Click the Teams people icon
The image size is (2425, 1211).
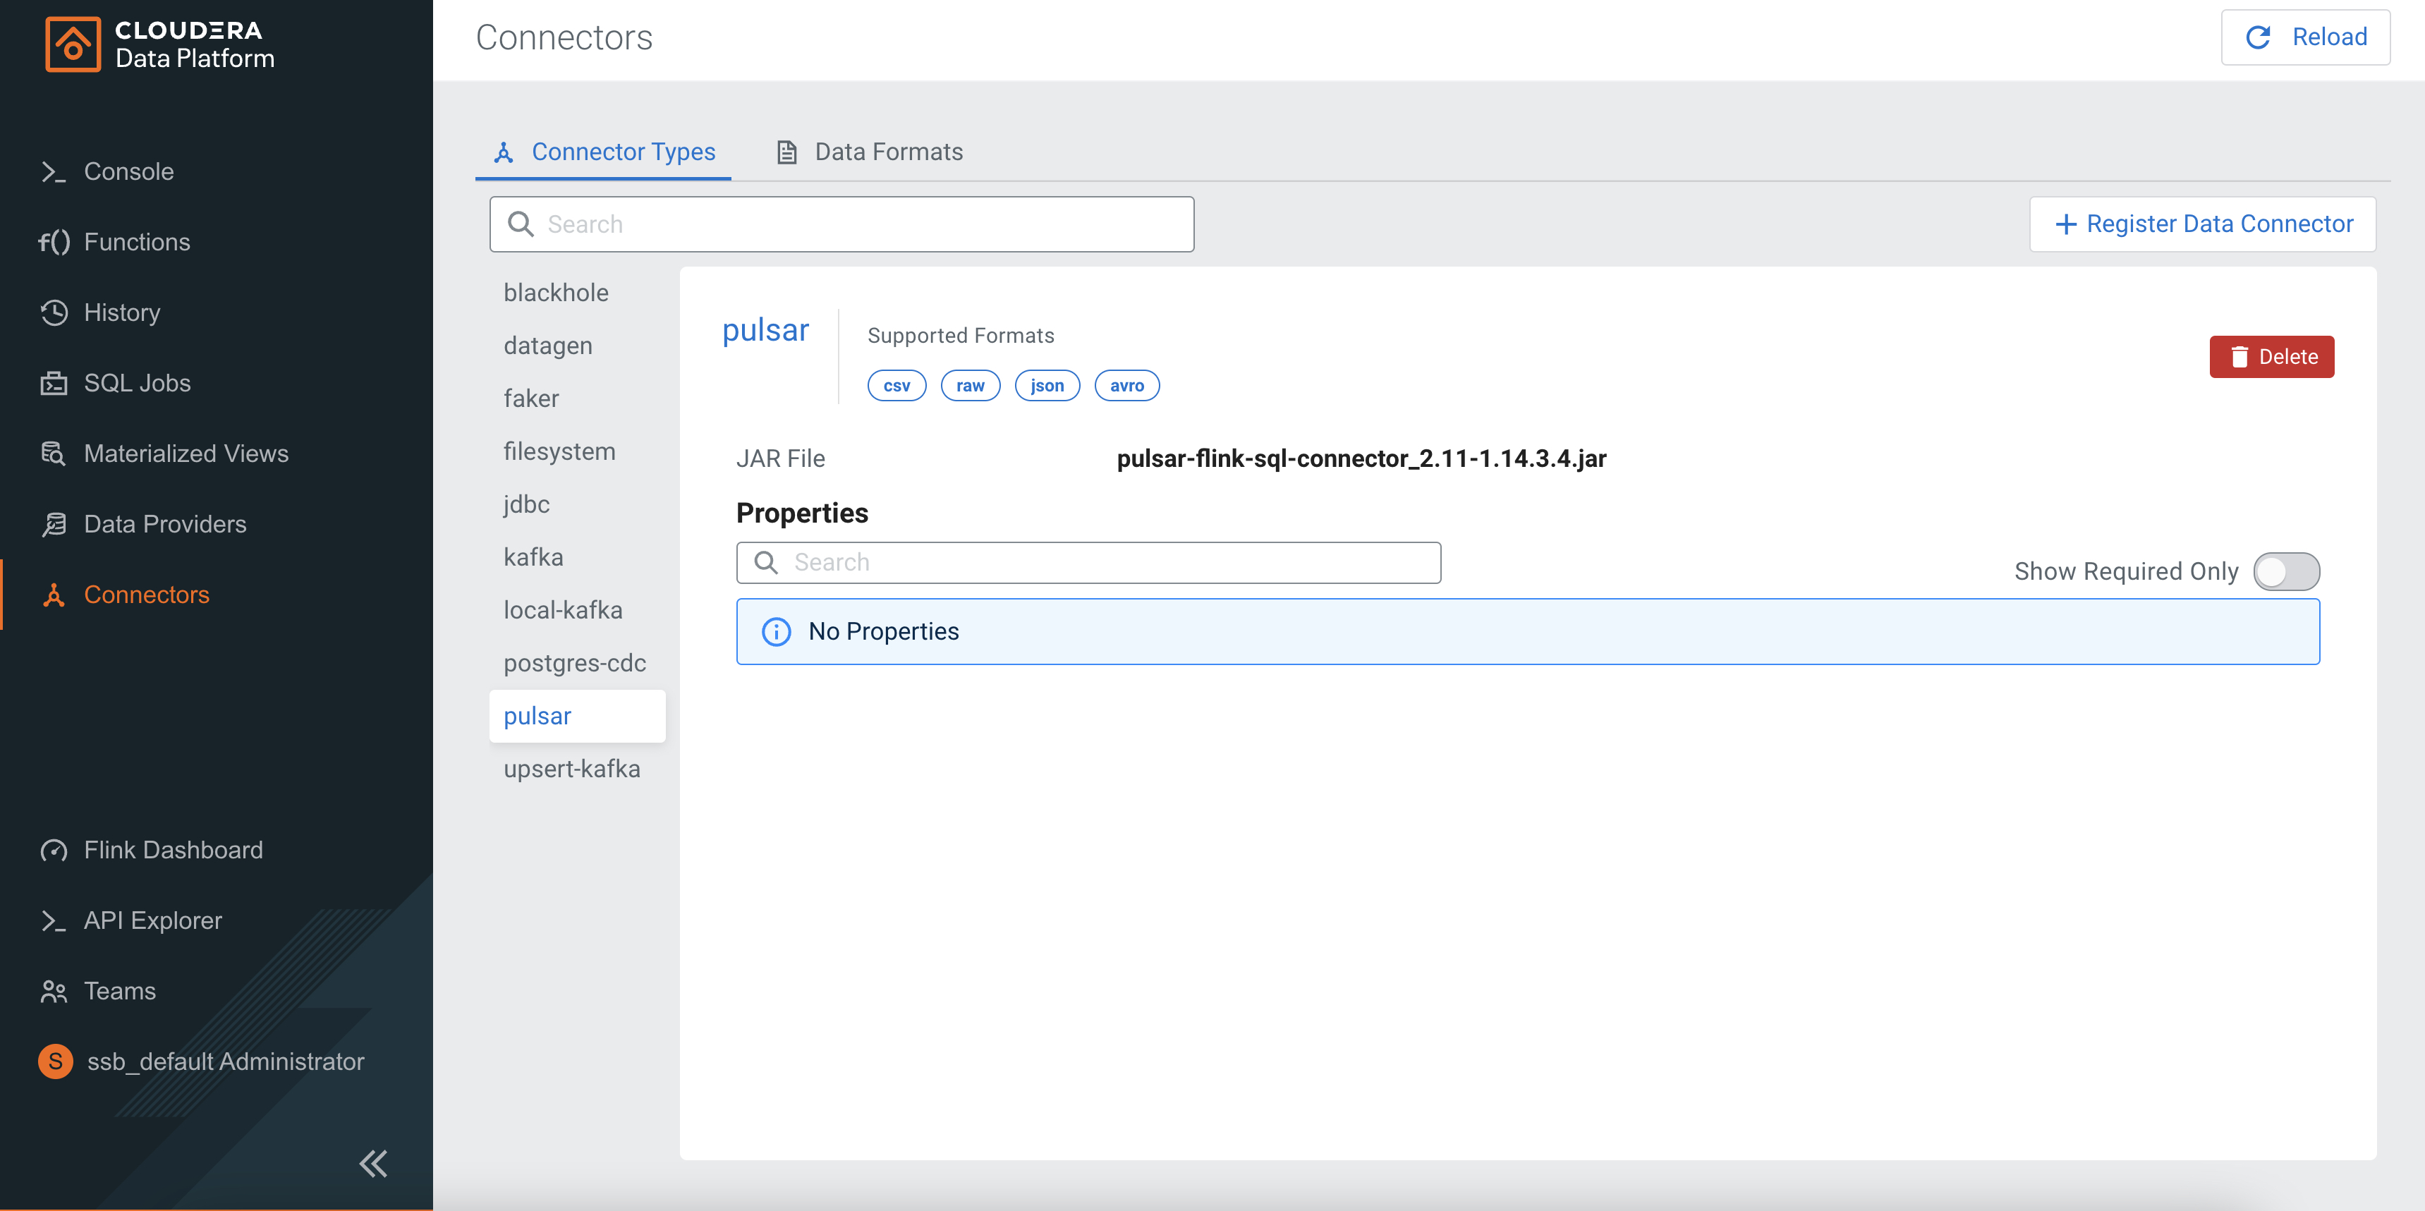[53, 991]
